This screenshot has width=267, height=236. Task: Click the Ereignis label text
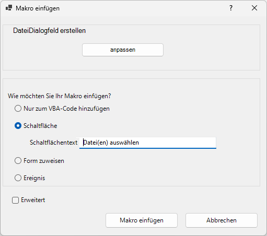click(34, 178)
